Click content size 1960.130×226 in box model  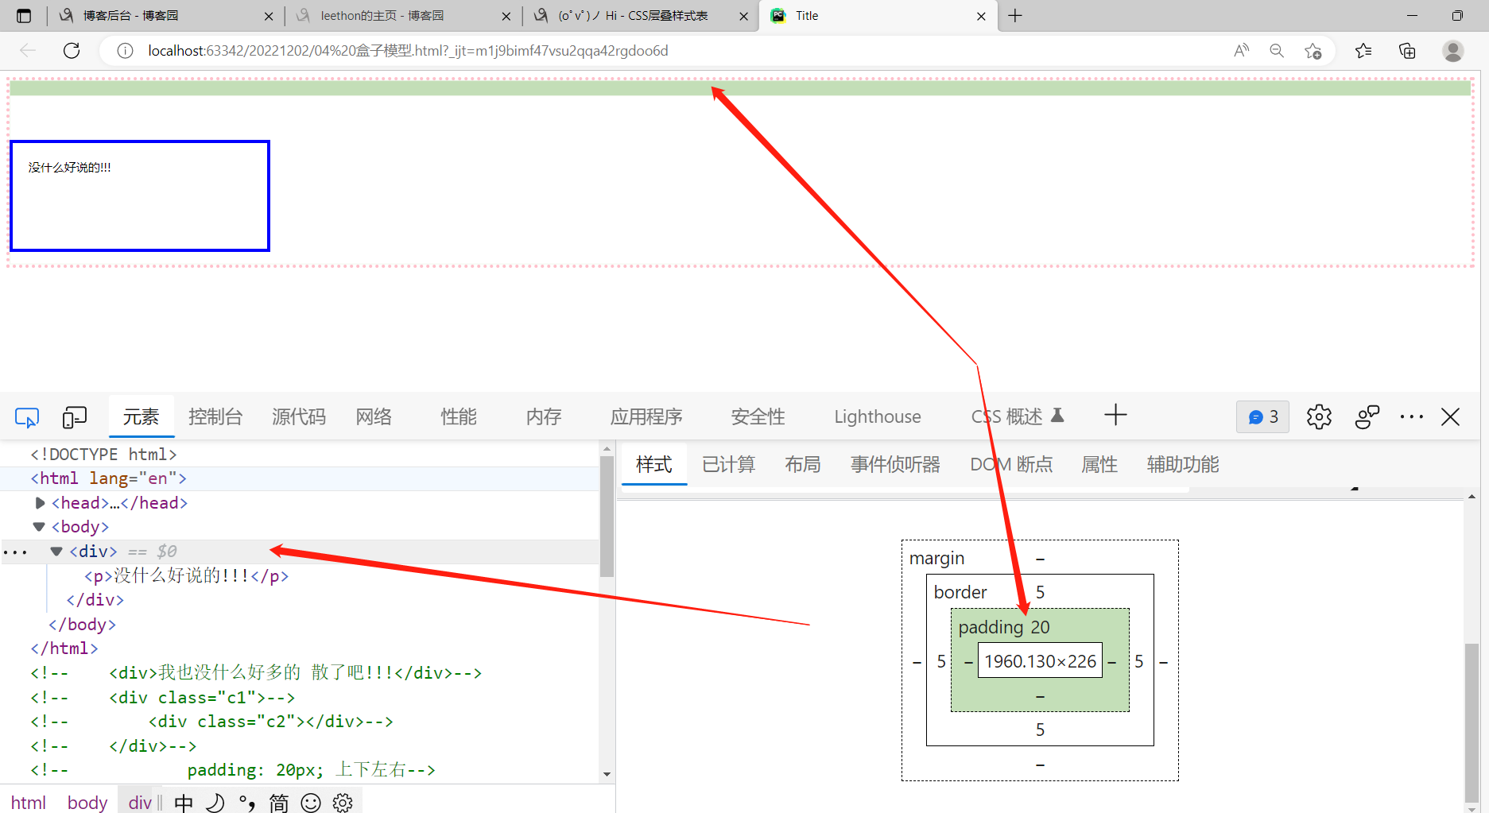[1040, 661]
